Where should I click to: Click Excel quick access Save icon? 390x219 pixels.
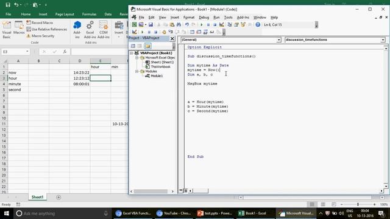click(8, 5)
